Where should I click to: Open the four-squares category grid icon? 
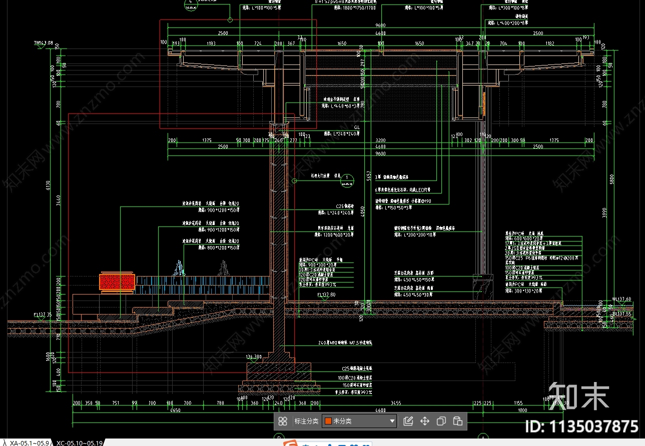(283, 421)
